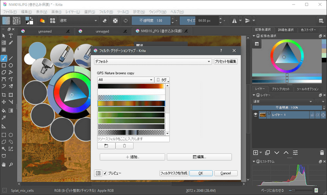Click duplicate layer icon in Layers docker
Viewport: 327px width, 195px height.
[x=267, y=153]
